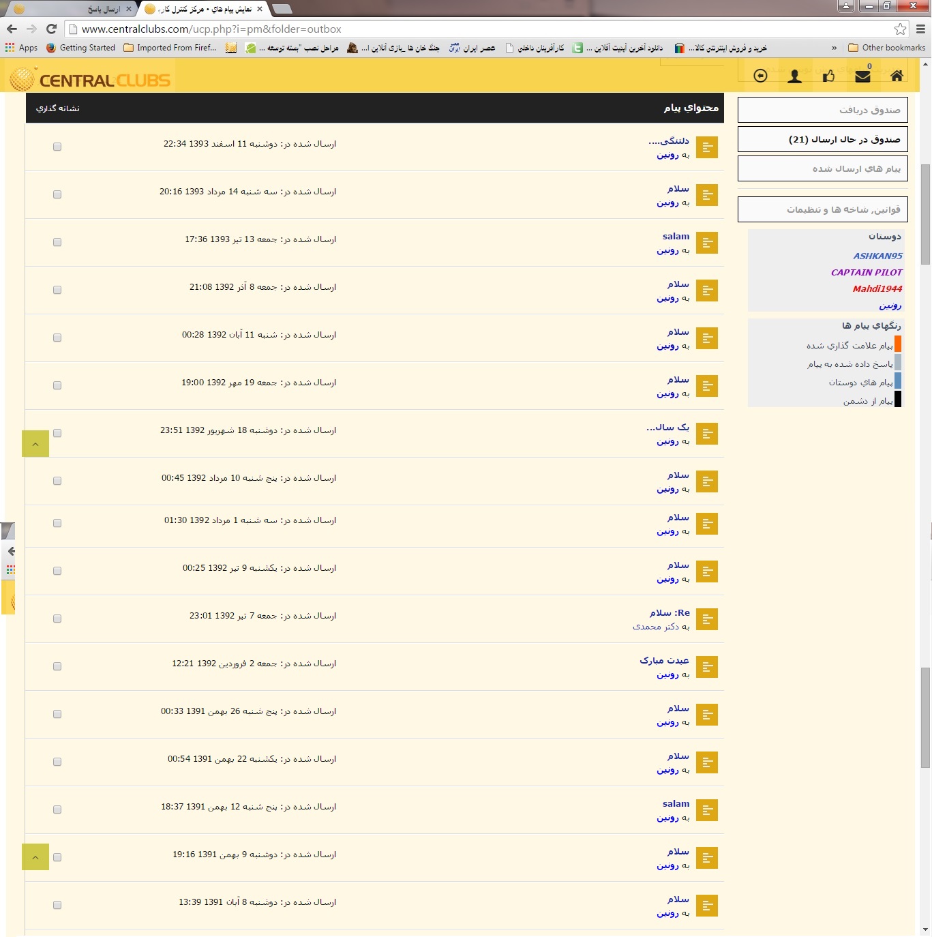This screenshot has width=932, height=937.
Task: Open friend profile ASHKAN95
Action: pyautogui.click(x=877, y=256)
